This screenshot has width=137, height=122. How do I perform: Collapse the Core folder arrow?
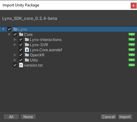[x=9, y=35]
